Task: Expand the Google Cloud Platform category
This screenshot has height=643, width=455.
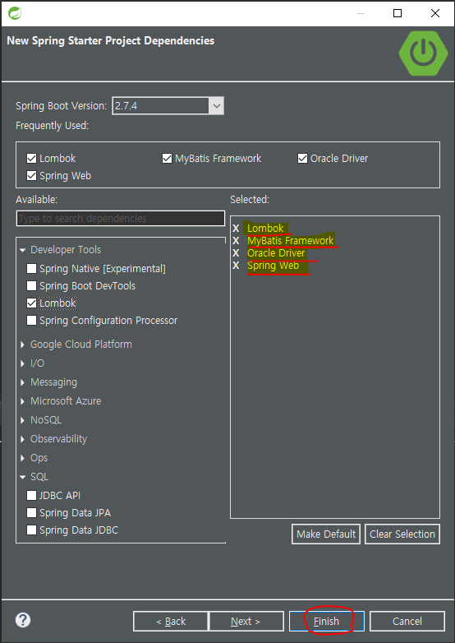Action: [x=22, y=345]
